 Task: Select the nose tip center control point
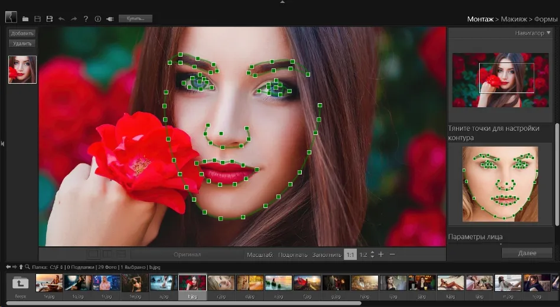tap(221, 134)
